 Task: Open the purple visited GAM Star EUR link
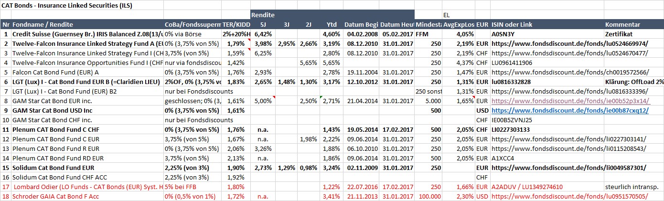click(x=546, y=101)
